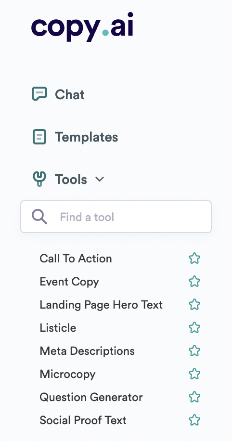Click the magnifying glass search icon
This screenshot has width=232, height=441.
coord(39,217)
